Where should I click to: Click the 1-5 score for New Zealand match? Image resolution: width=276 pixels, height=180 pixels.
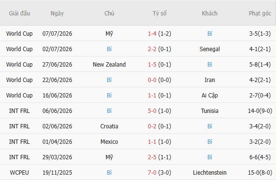pyautogui.click(x=152, y=65)
